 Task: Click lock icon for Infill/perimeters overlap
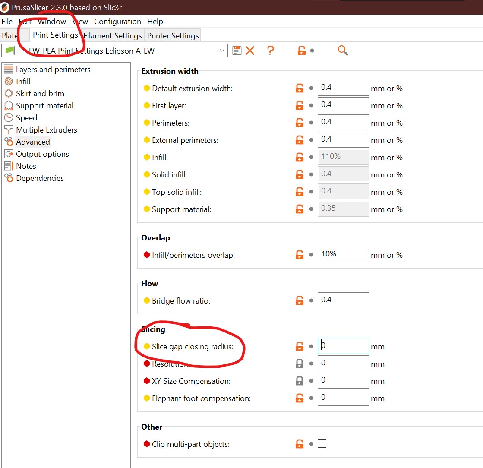click(x=300, y=255)
